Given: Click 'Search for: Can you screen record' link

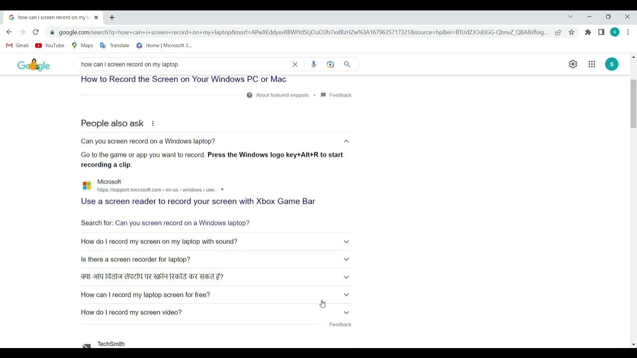Looking at the screenshot, I should coord(182,223).
